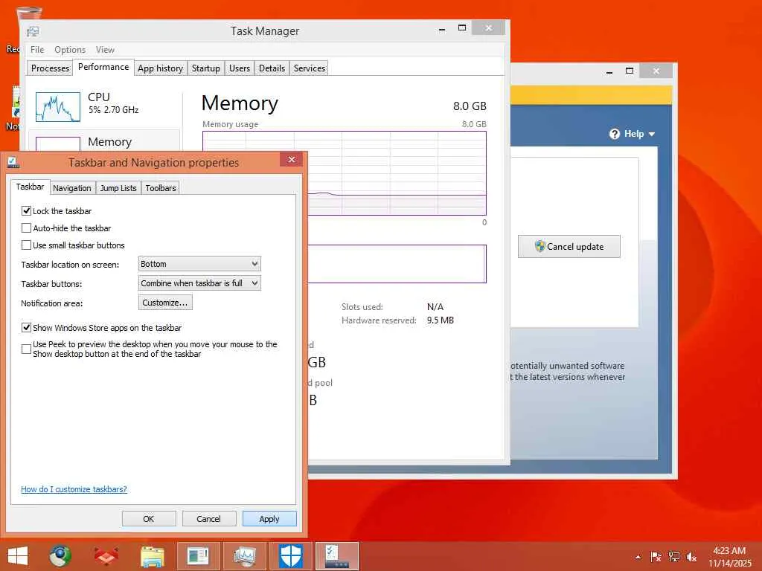
Task: Switch to App history tab
Action: click(160, 68)
